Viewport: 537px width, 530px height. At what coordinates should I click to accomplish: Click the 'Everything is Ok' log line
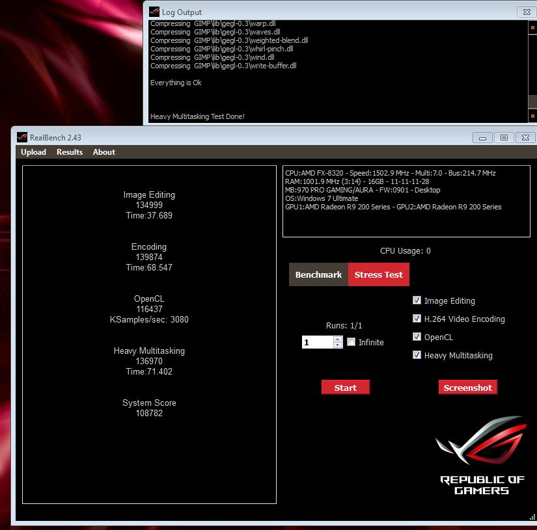(176, 83)
